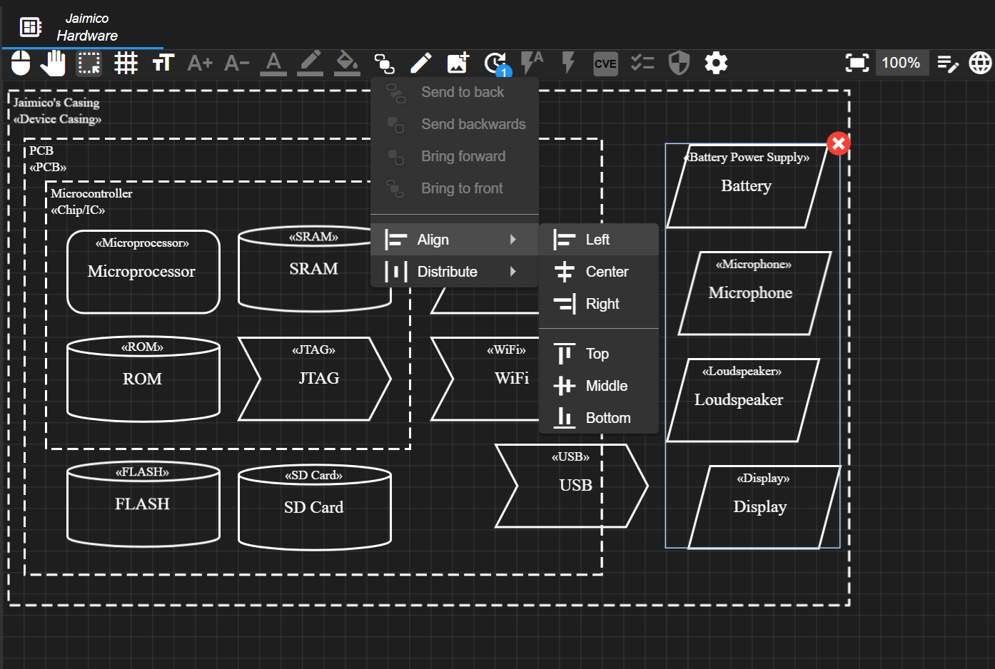Viewport: 995px width, 669px height.
Task: Delete selection using the red X button
Action: pyautogui.click(x=838, y=143)
